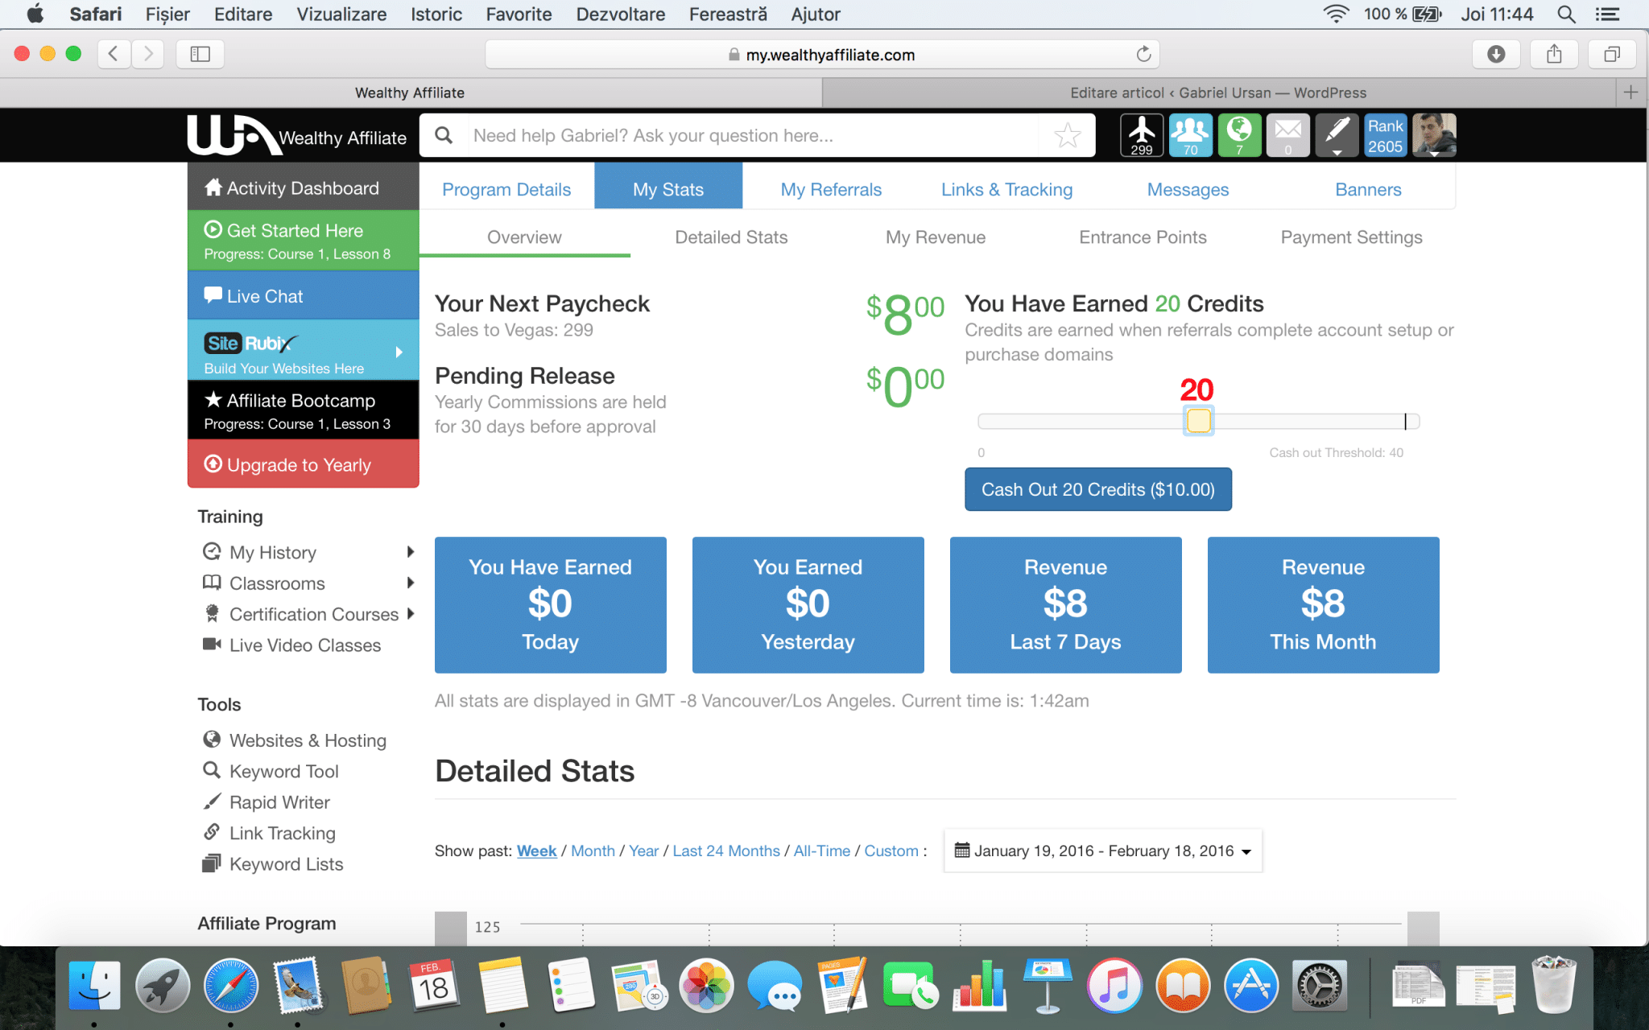Screen dimensions: 1649x1030
Task: Open the Banners tab
Action: 1368,189
